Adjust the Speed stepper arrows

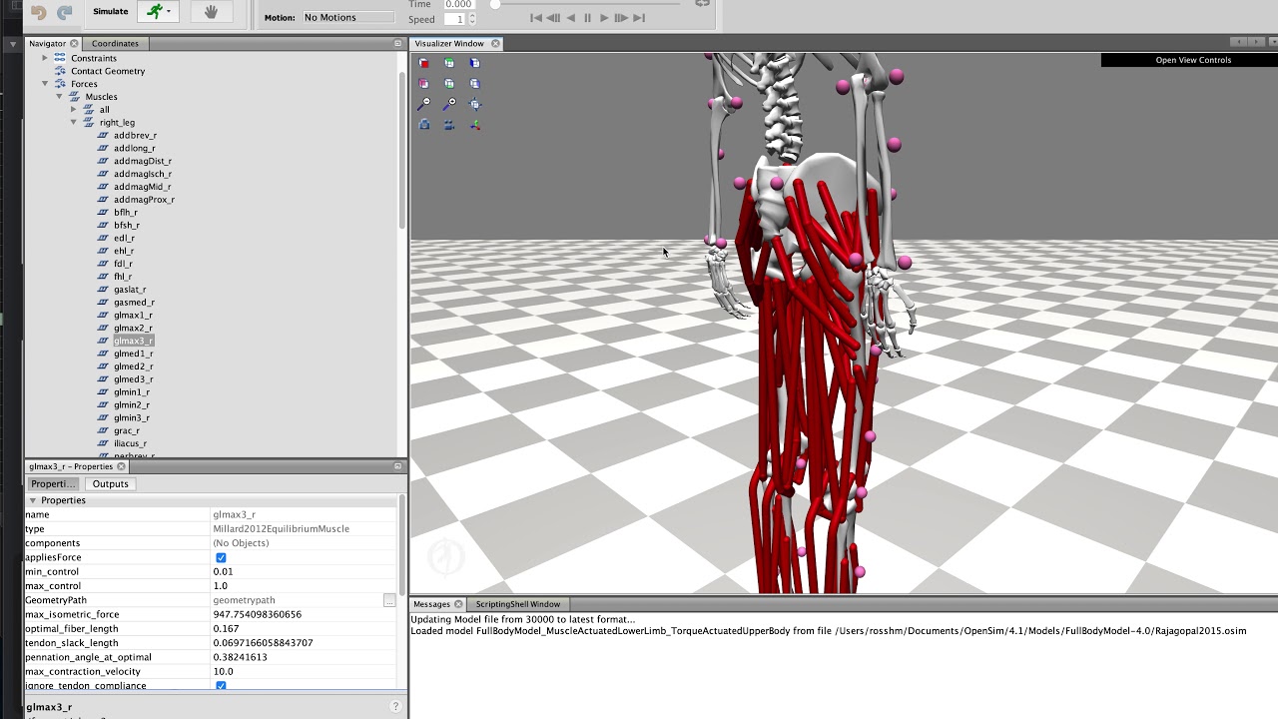[472, 19]
